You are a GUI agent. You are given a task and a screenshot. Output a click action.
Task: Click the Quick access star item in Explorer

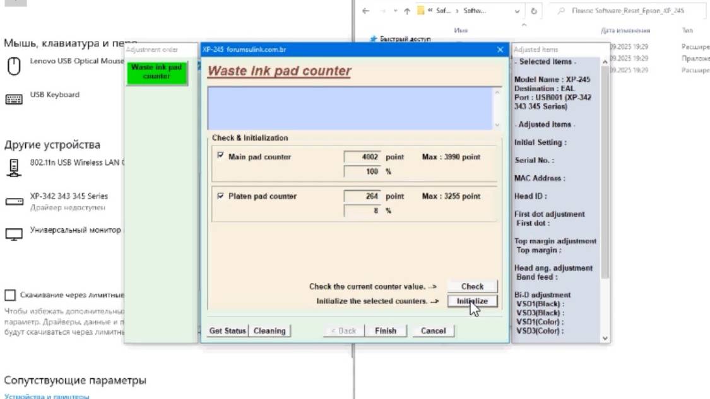pos(400,39)
